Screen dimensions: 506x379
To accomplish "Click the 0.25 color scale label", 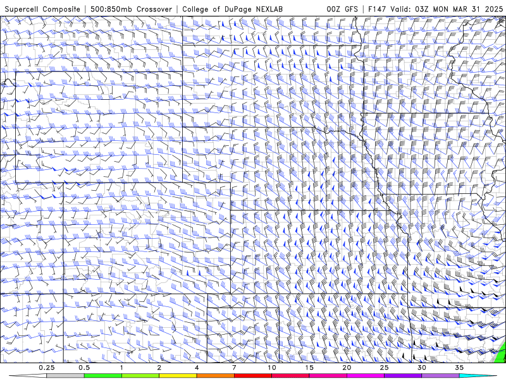I will point(47,368).
